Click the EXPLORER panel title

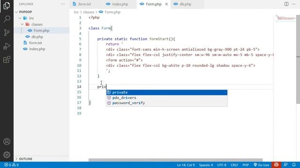[26, 4]
